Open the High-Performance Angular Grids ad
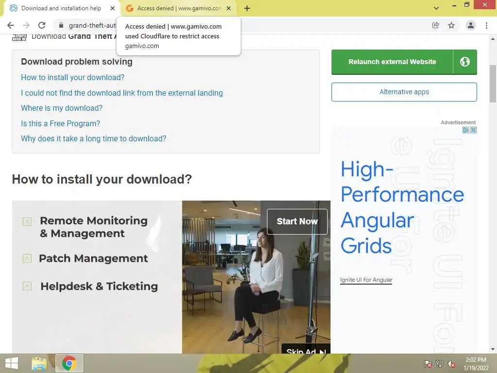The height and width of the screenshot is (373, 497). point(402,208)
